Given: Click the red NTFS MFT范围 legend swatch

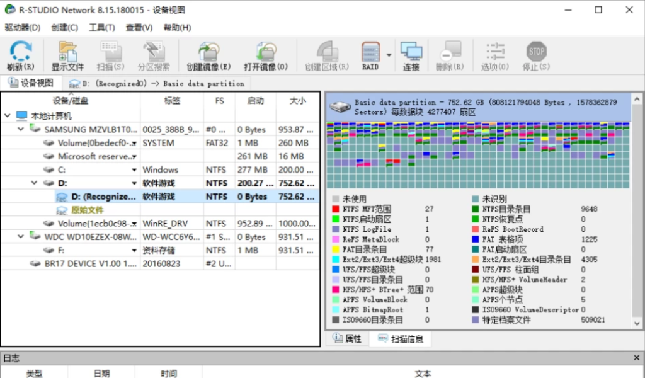Looking at the screenshot, I should pos(336,209).
